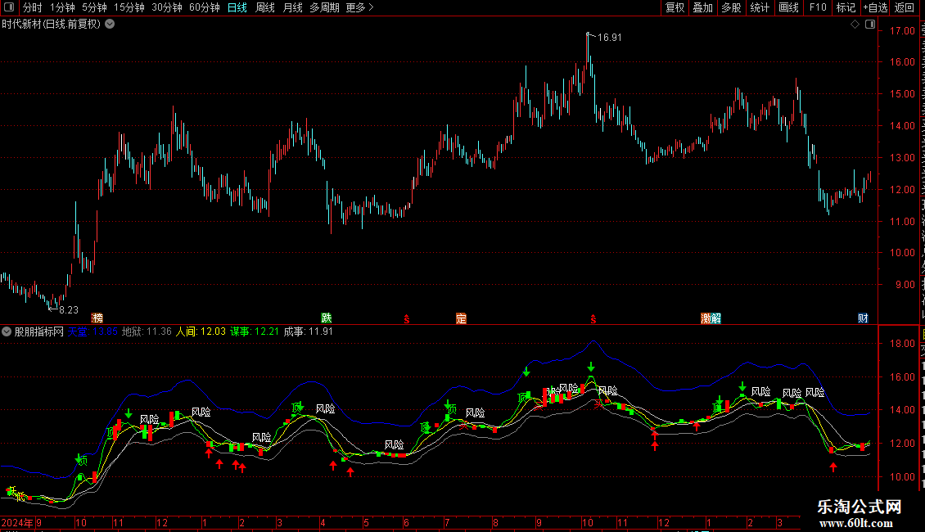This screenshot has width=925, height=532.
Task: Toggle the left side panel icon
Action: (x=9, y=7)
